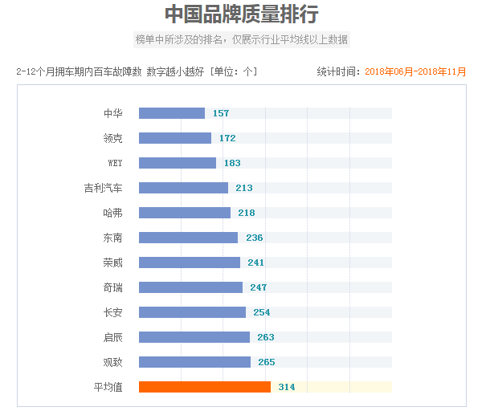Image resolution: width=486 pixels, height=411 pixels.
Task: Click the 中华 brand label
Action: point(112,113)
